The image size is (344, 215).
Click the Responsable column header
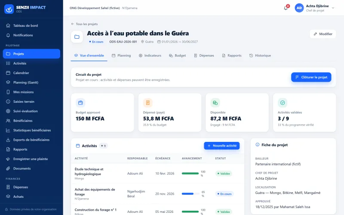(137, 158)
